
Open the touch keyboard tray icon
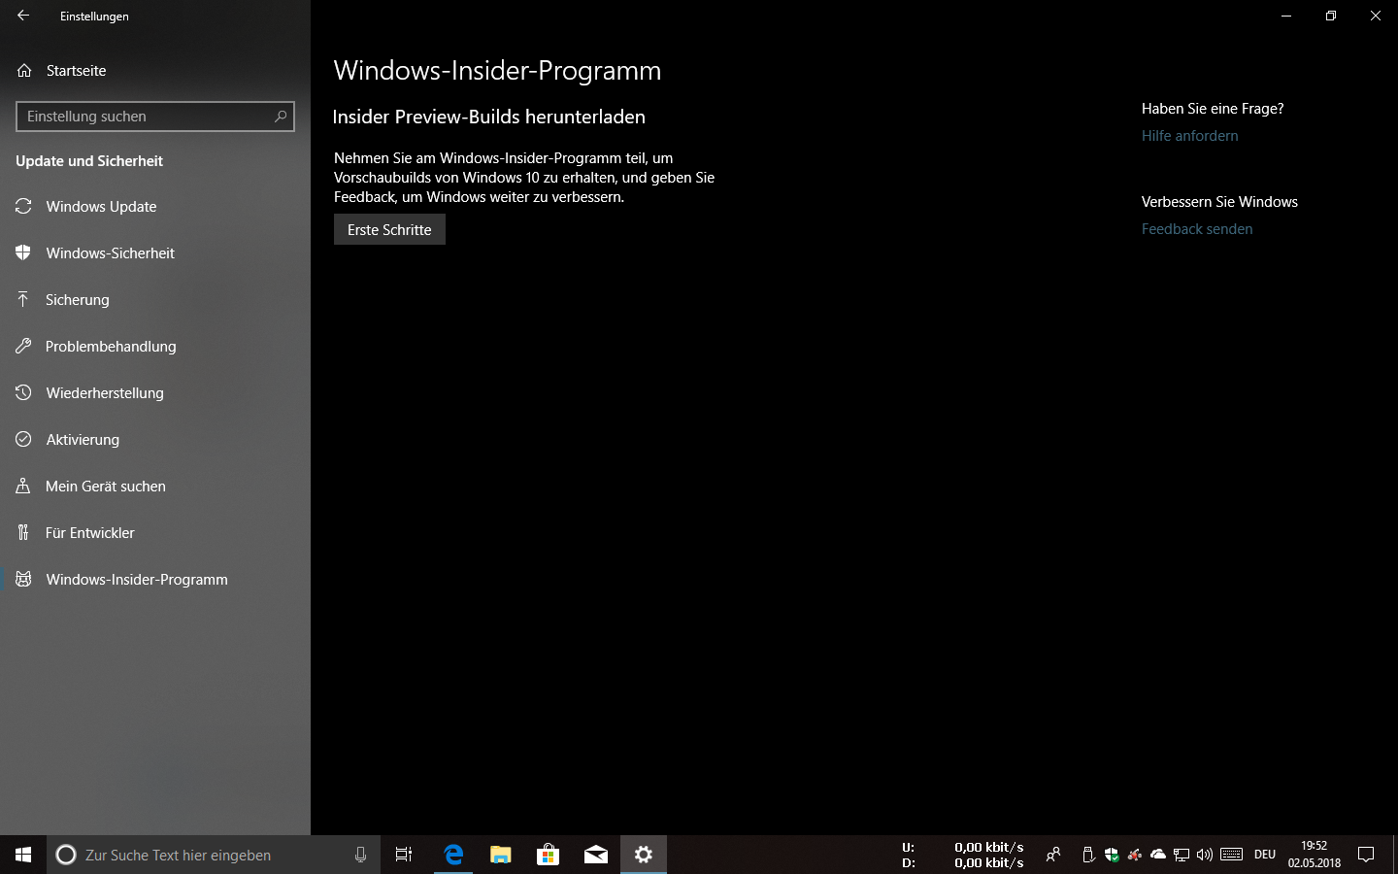[x=1232, y=855]
